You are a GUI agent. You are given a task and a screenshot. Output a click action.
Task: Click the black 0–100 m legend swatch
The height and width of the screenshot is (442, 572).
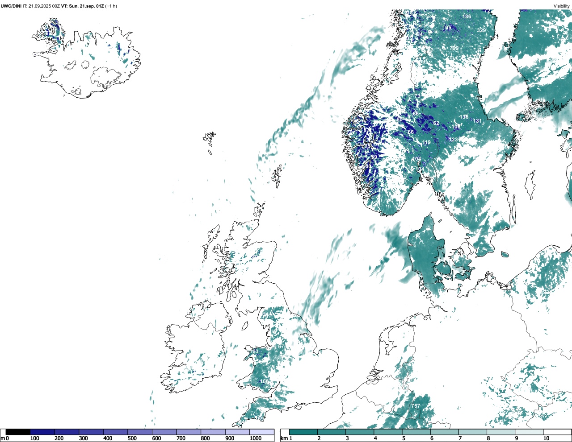(x=18, y=432)
